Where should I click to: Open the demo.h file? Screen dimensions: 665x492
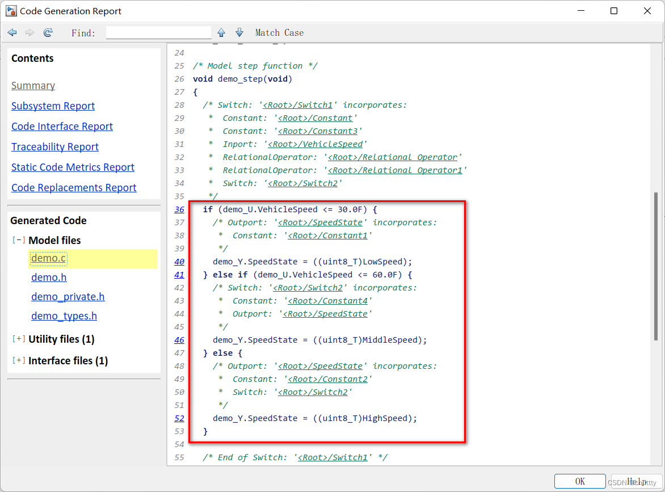point(49,277)
